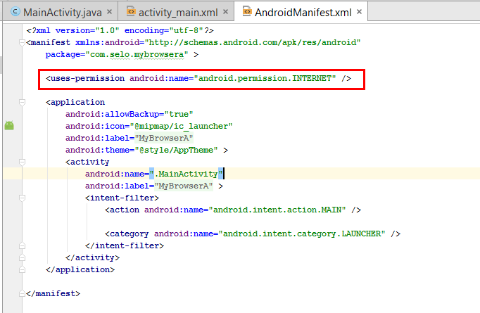Click the fold marker at closing activity tag

coord(22,257)
